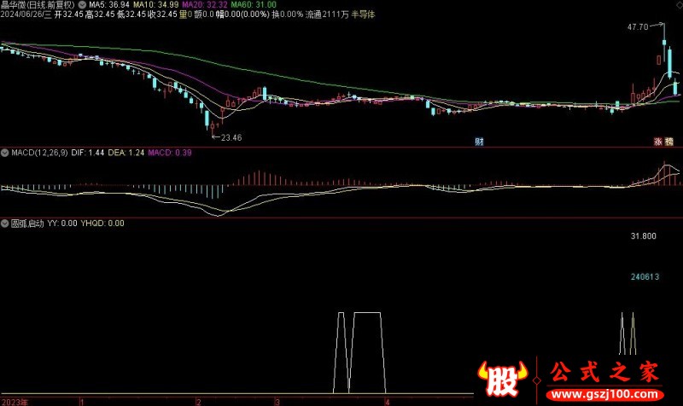This screenshot has height=406, width=683.
Task: Click the 2023年 label on the time axis
Action: tap(15, 402)
